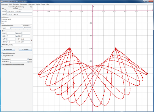
Task: Click the löschen button
Action: 25,50
